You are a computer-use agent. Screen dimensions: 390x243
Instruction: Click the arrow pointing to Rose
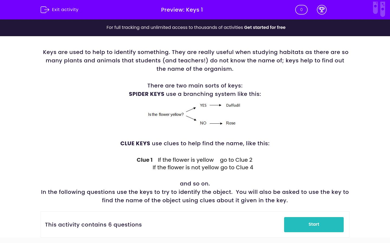coord(216,123)
